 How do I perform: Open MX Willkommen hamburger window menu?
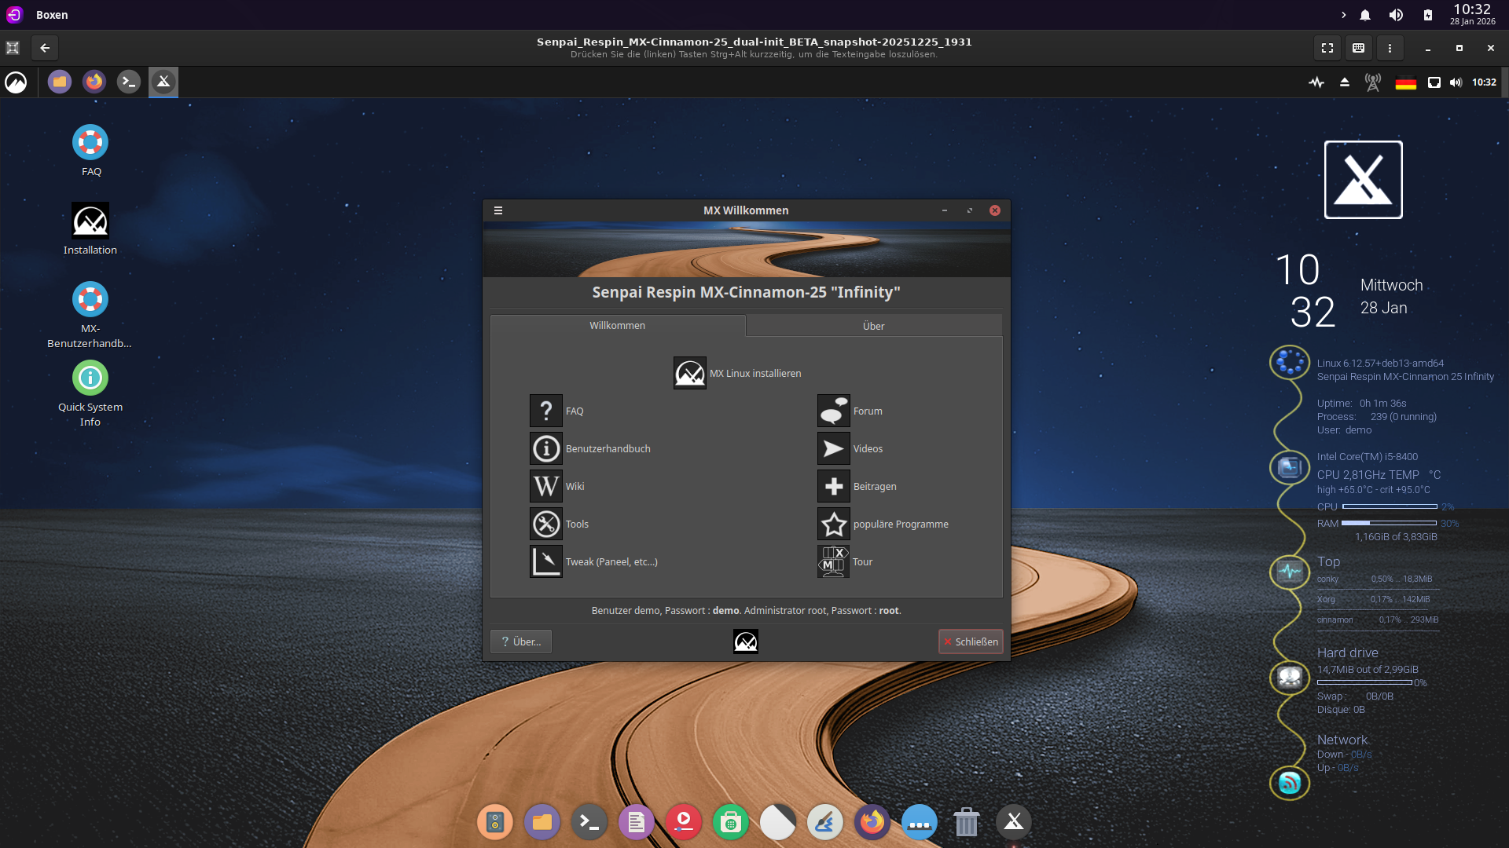coord(497,210)
